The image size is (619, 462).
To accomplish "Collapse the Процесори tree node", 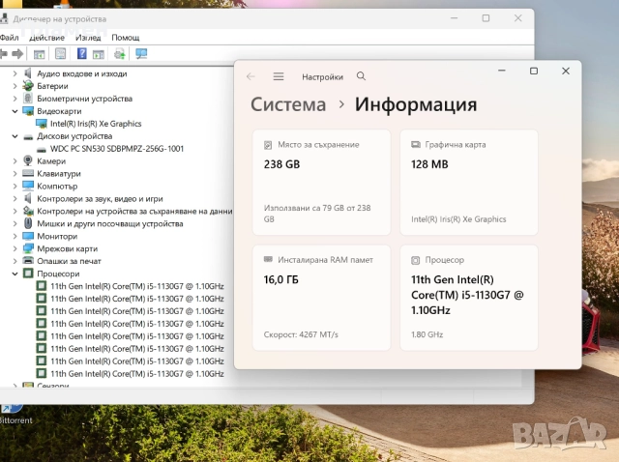I will [15, 274].
